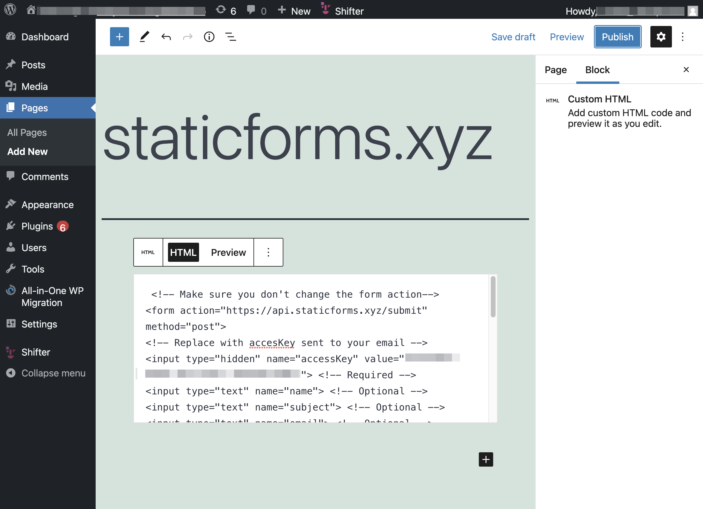The width and height of the screenshot is (703, 509).
Task: Open Users menu
Action: tap(48, 248)
